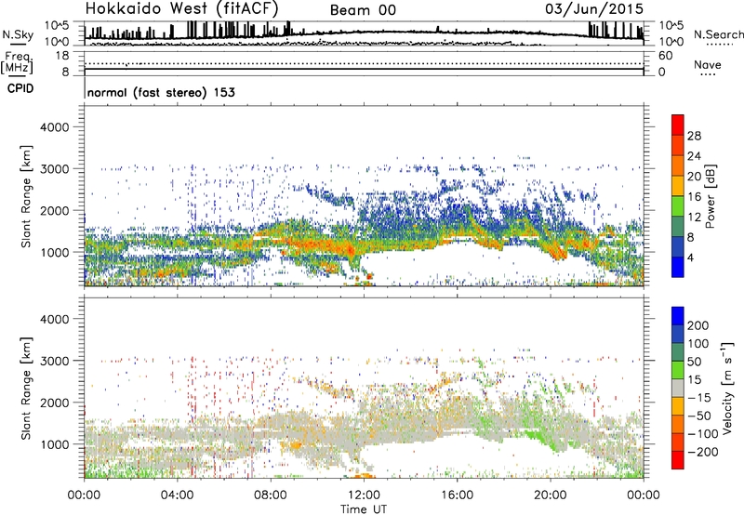Click the '-15' tick on Velocity colorbar
The height and width of the screenshot is (515, 744).
point(699,398)
